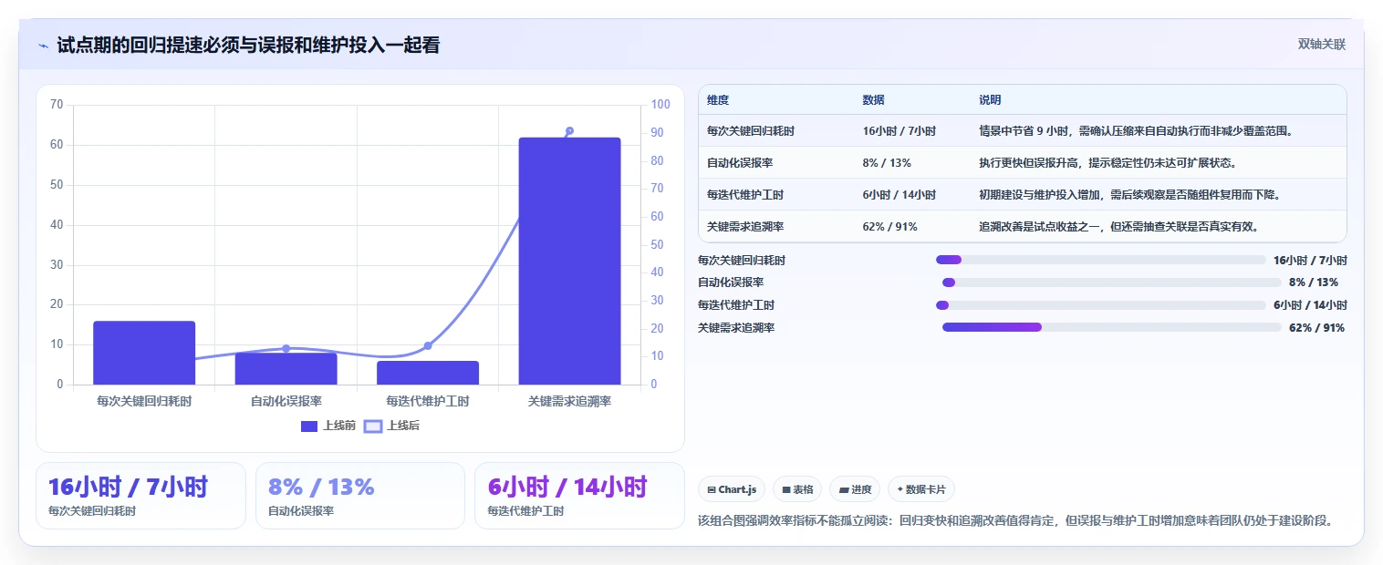Click the Chart.js chip
This screenshot has height=565, width=1383.
coord(732,489)
